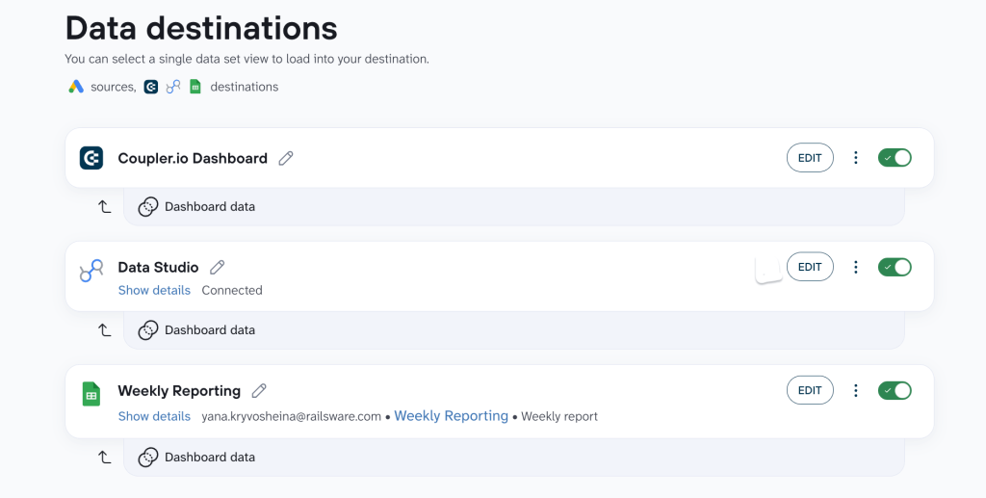Turn off the Weekly Reporting toggle
This screenshot has height=498, width=986.
click(x=895, y=390)
